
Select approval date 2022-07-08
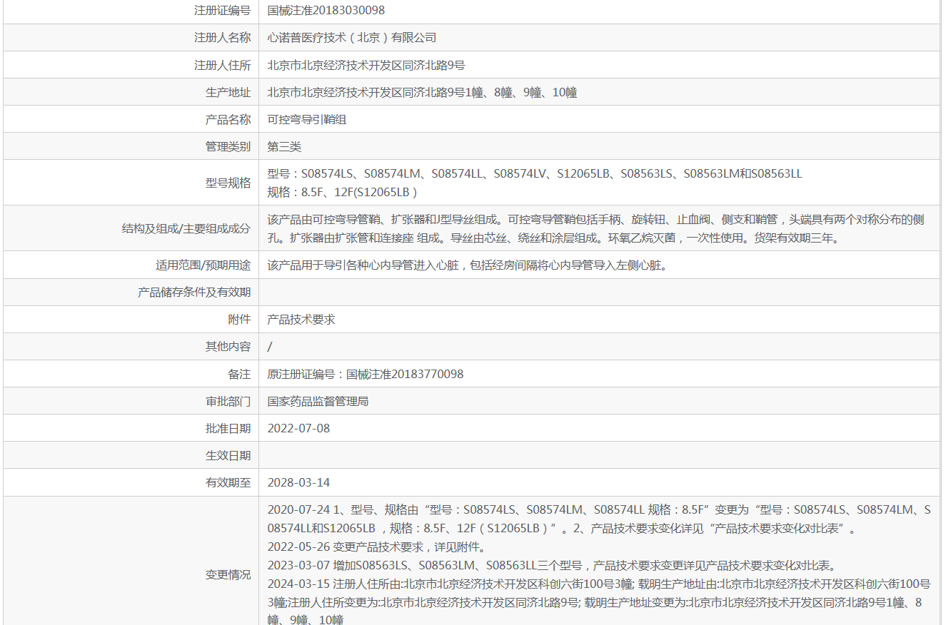tap(298, 429)
